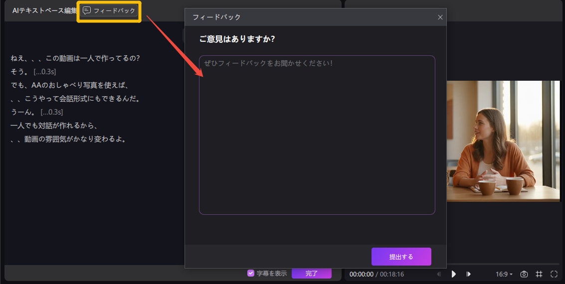The image size is (565, 284).
Task: Toggle the 字幕を表示 checkbox
Action: click(x=251, y=273)
